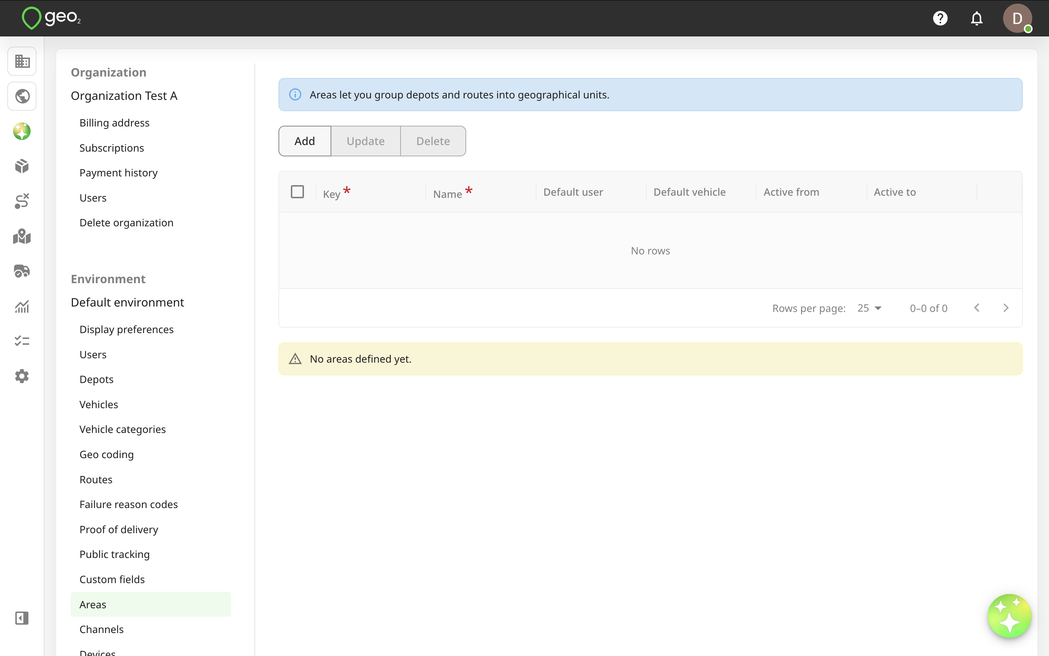Go to Depots settings
This screenshot has width=1049, height=656.
[x=96, y=379]
